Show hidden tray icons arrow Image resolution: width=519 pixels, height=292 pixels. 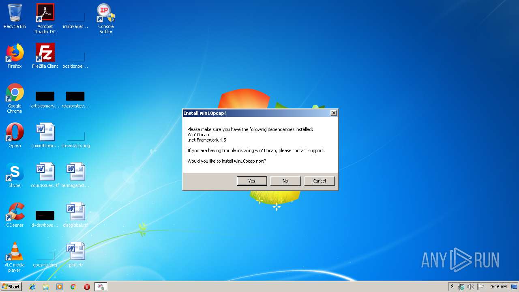tap(453, 287)
